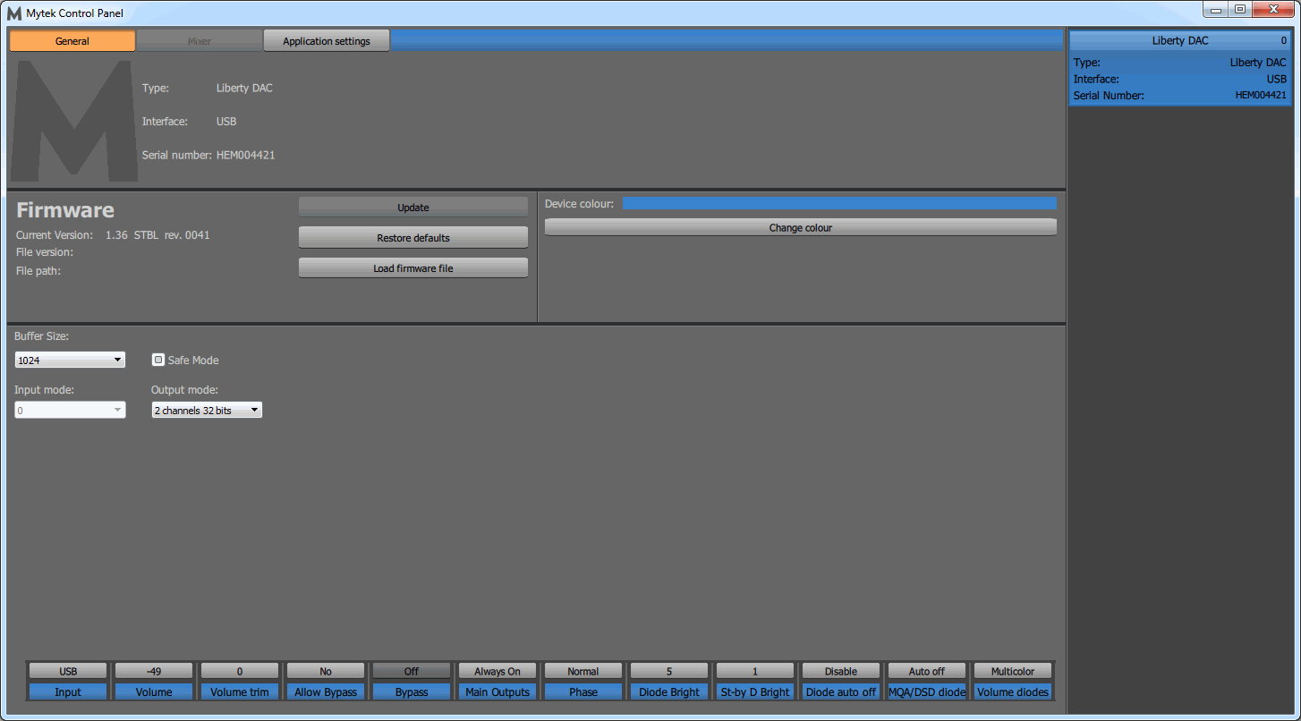The height and width of the screenshot is (721, 1301).
Task: Click the blue Volume trim label
Action: [x=240, y=691]
